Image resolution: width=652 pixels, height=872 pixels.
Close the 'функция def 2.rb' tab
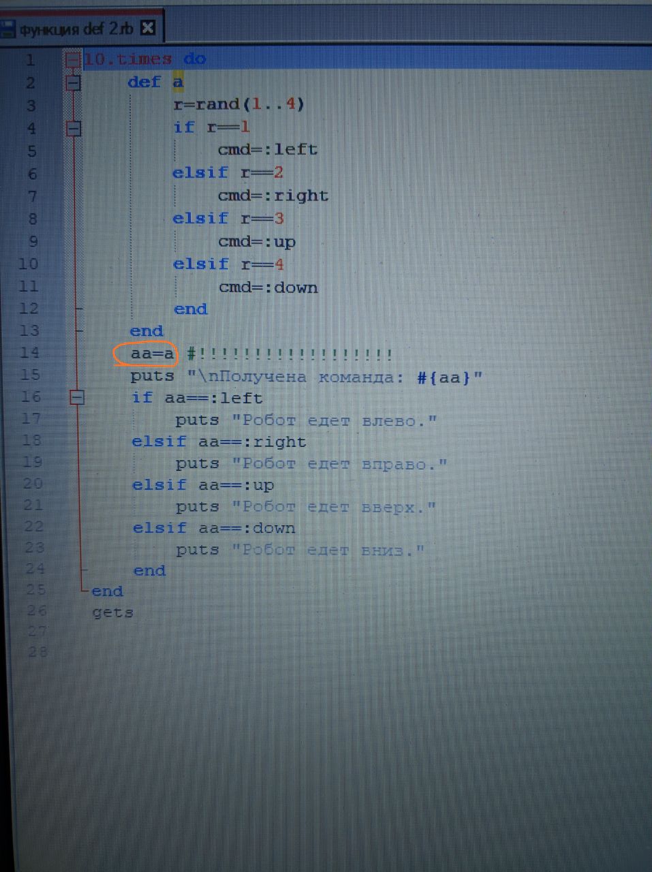pyautogui.click(x=148, y=28)
